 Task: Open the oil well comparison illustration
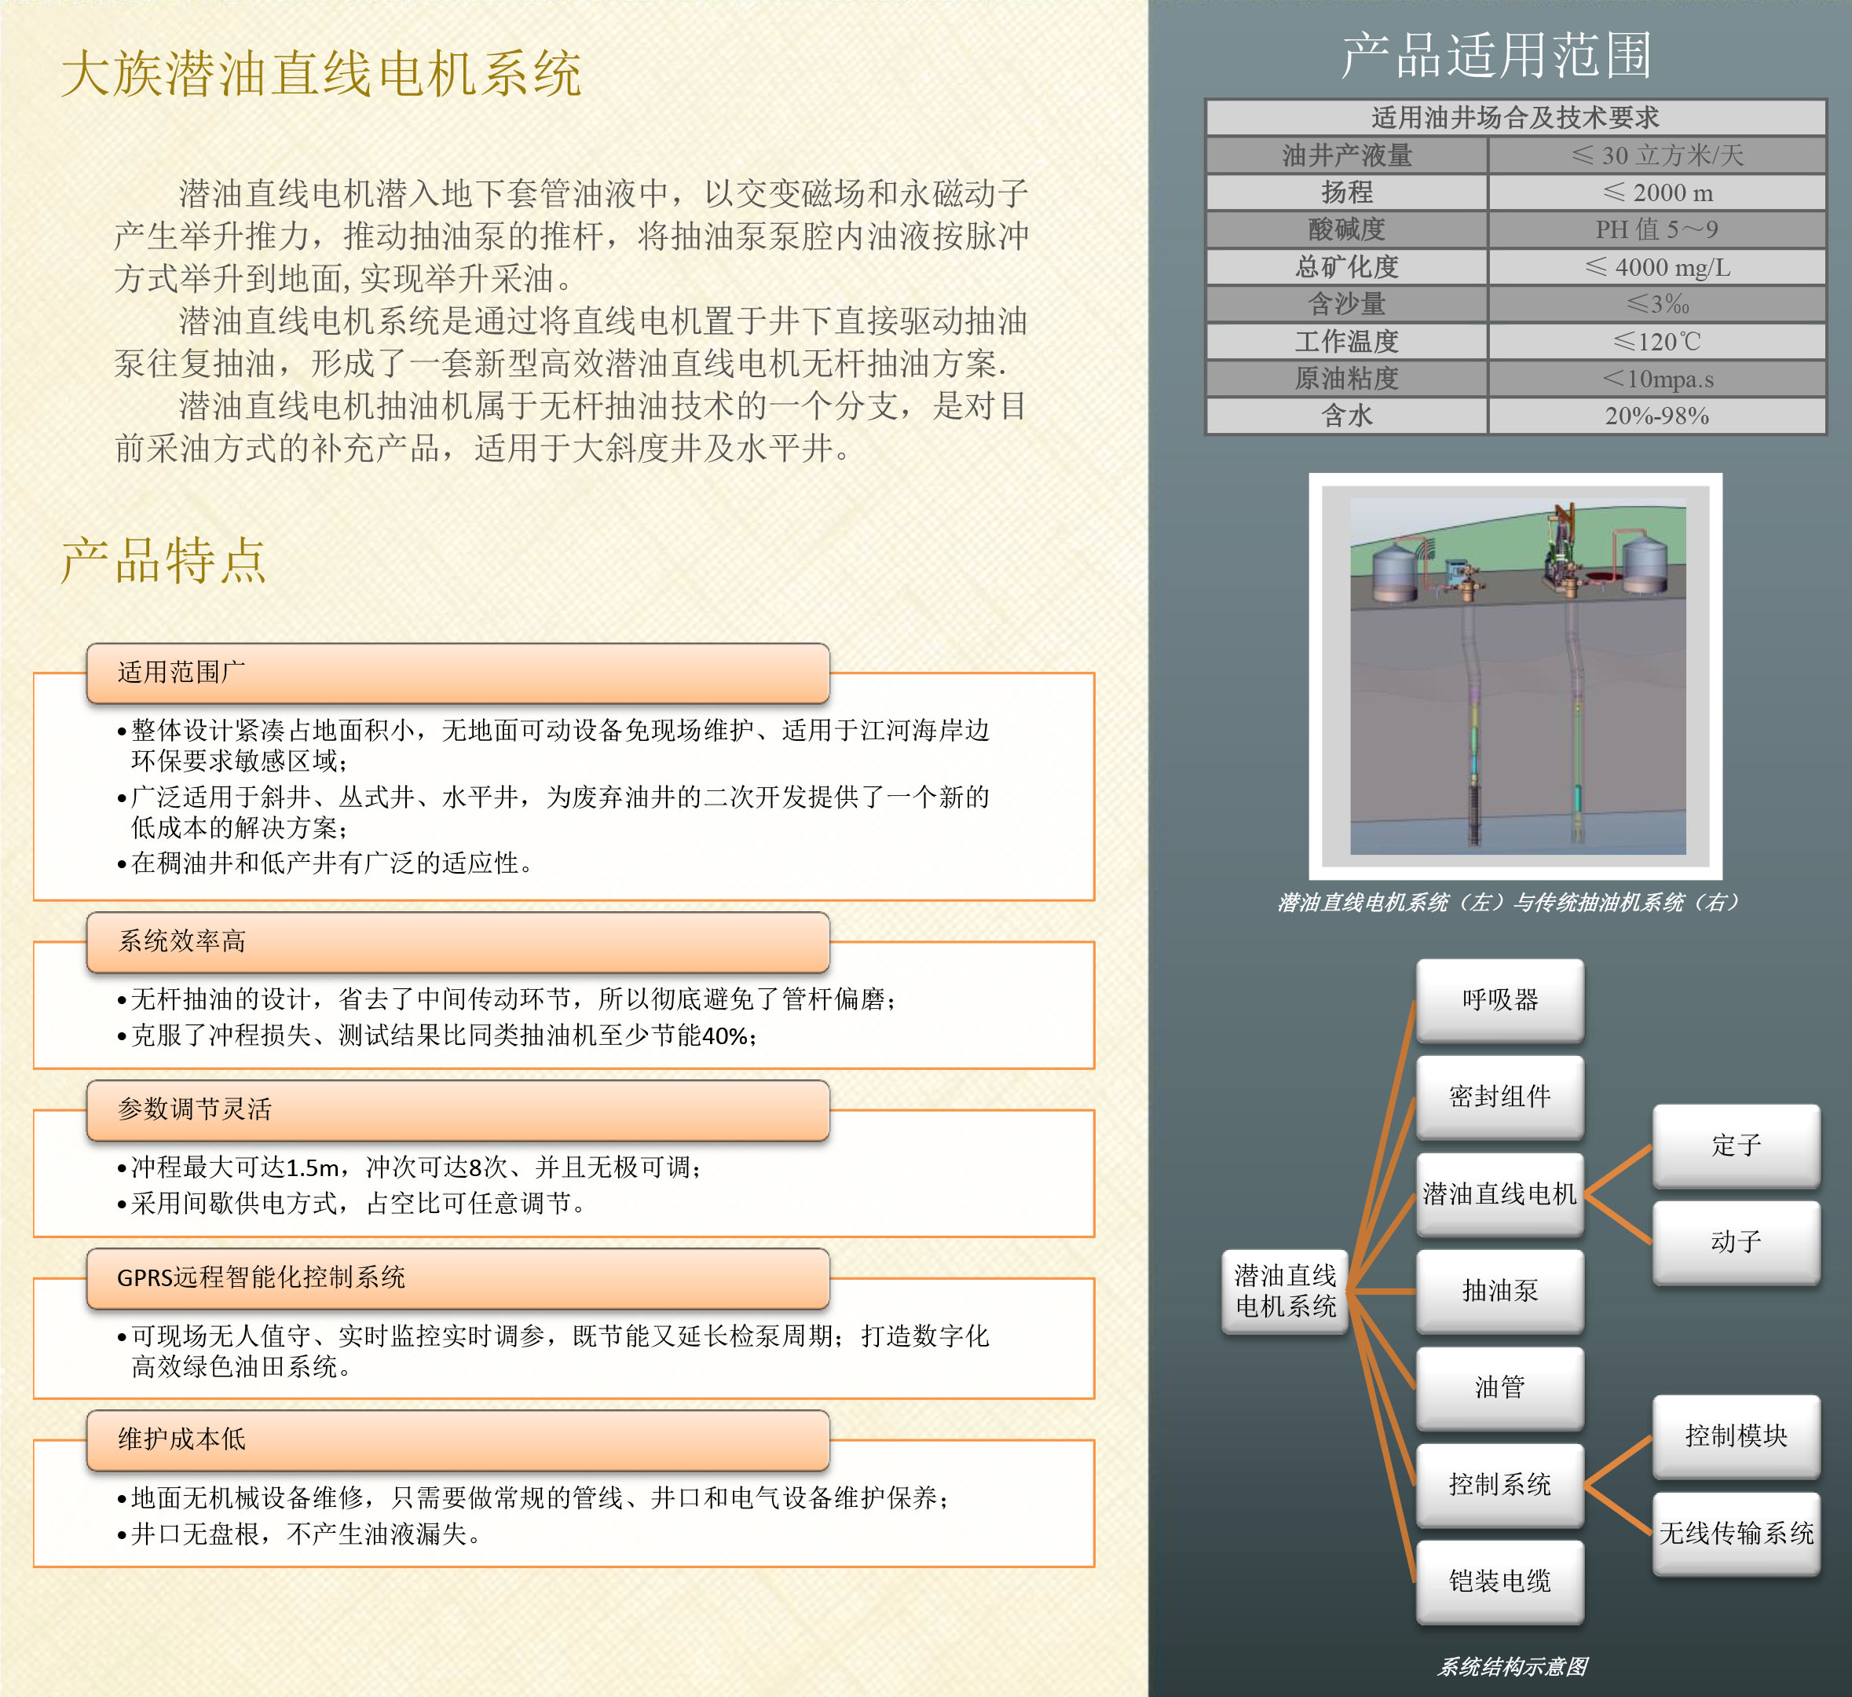(1516, 676)
